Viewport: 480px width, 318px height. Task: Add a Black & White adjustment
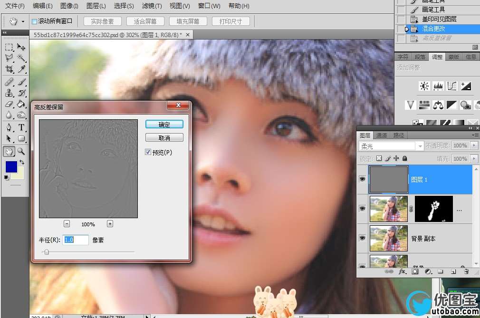pyautogui.click(x=452, y=105)
